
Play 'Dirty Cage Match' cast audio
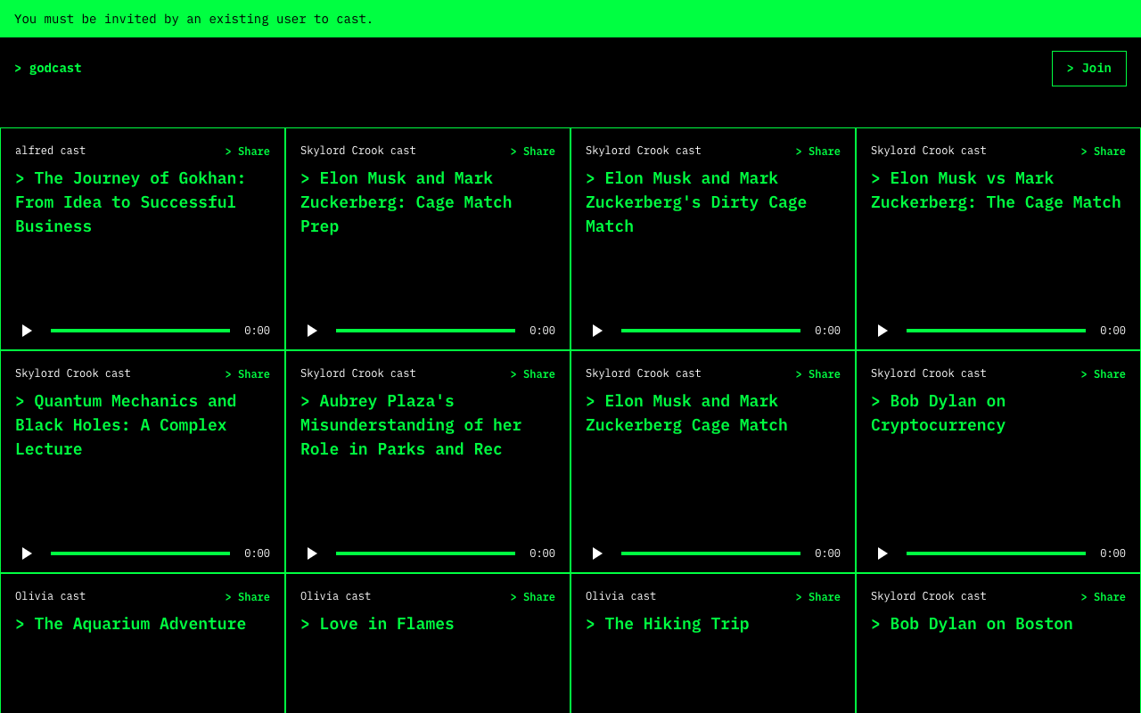[597, 331]
